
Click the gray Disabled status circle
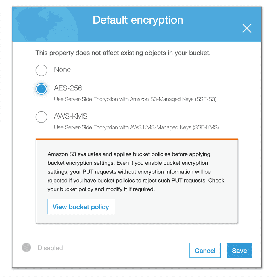click(x=26, y=247)
